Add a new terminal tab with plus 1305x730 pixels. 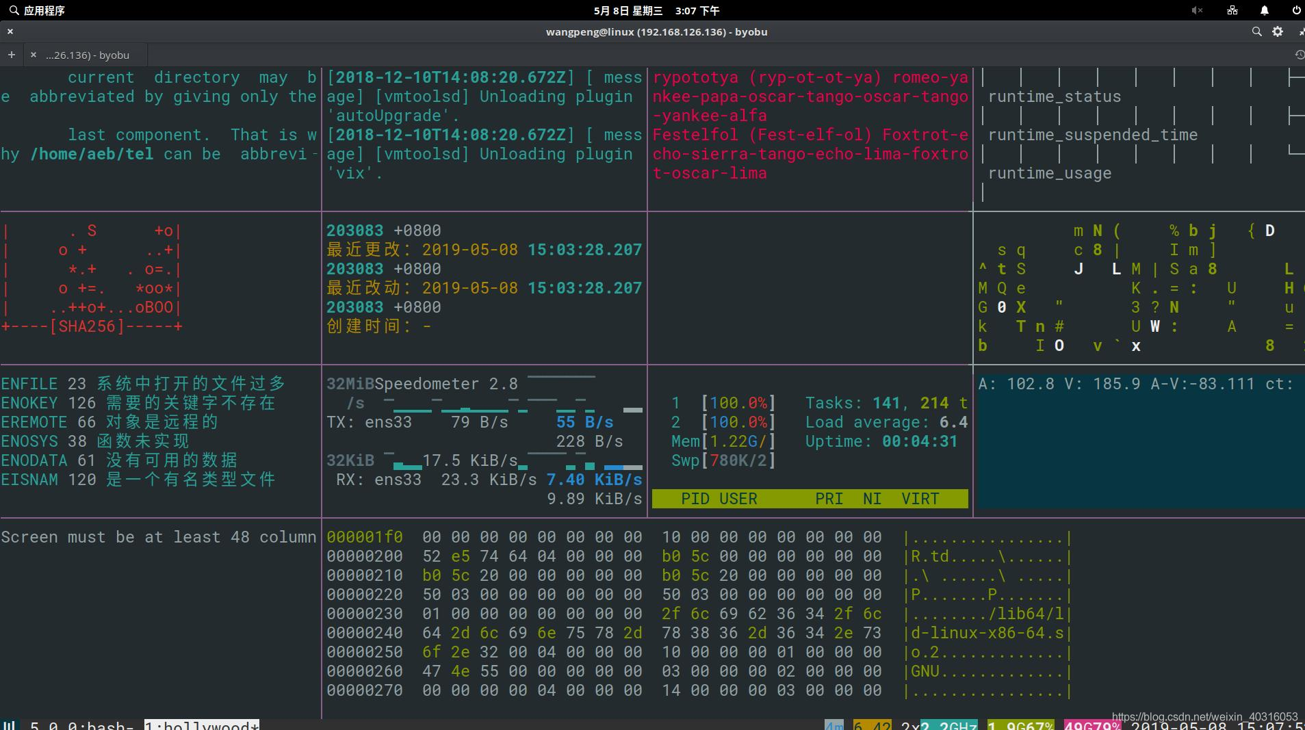tap(12, 55)
